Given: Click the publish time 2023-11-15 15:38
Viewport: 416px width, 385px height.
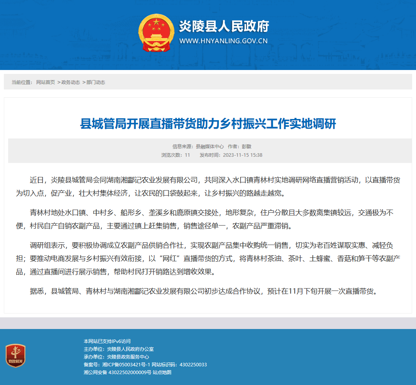Looking at the screenshot, I should click(243, 155).
